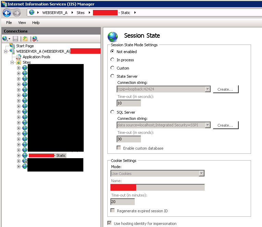Open SQL Server connection string dropdown

click(x=208, y=125)
